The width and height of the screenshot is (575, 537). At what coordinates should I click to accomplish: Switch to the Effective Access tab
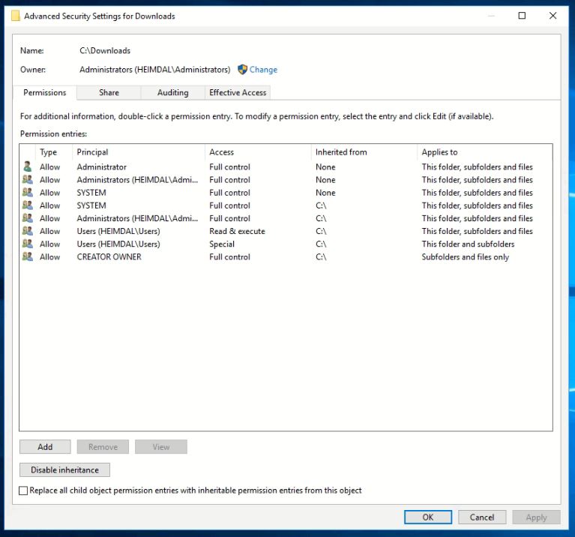(238, 92)
